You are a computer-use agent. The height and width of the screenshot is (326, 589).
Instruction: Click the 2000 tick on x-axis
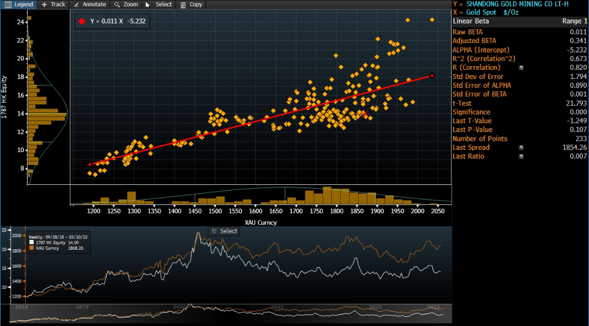[418, 212]
